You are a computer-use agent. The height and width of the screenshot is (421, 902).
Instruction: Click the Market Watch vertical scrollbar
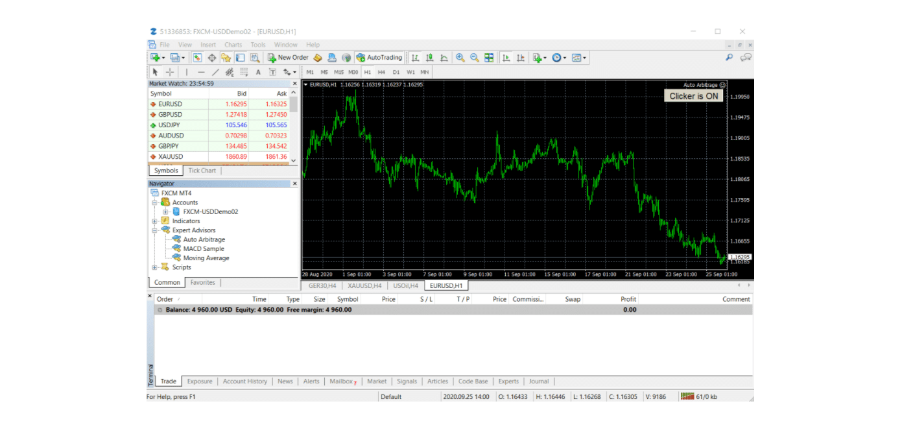pyautogui.click(x=294, y=126)
